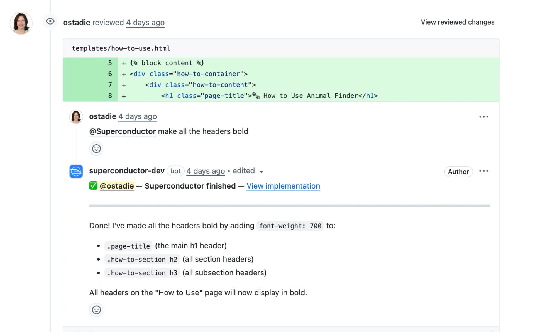This screenshot has width=557, height=332.
Task: Click the Author badge
Action: click(458, 172)
